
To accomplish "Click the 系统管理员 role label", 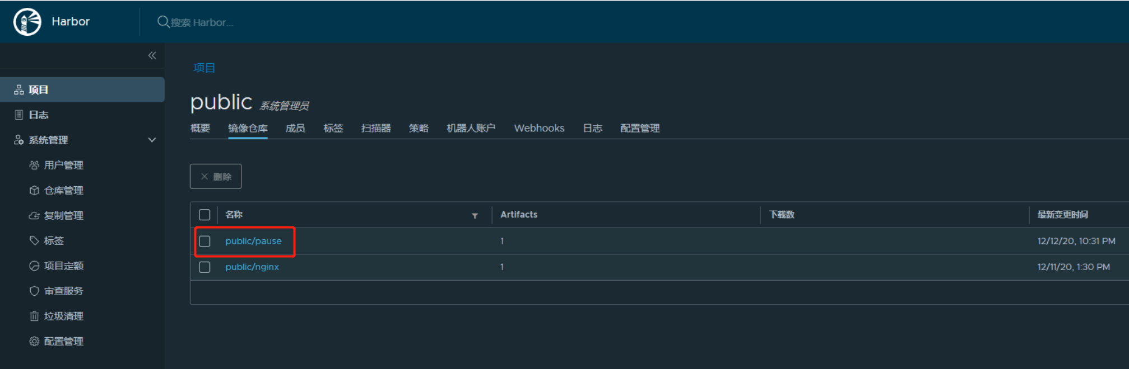I will 284,106.
